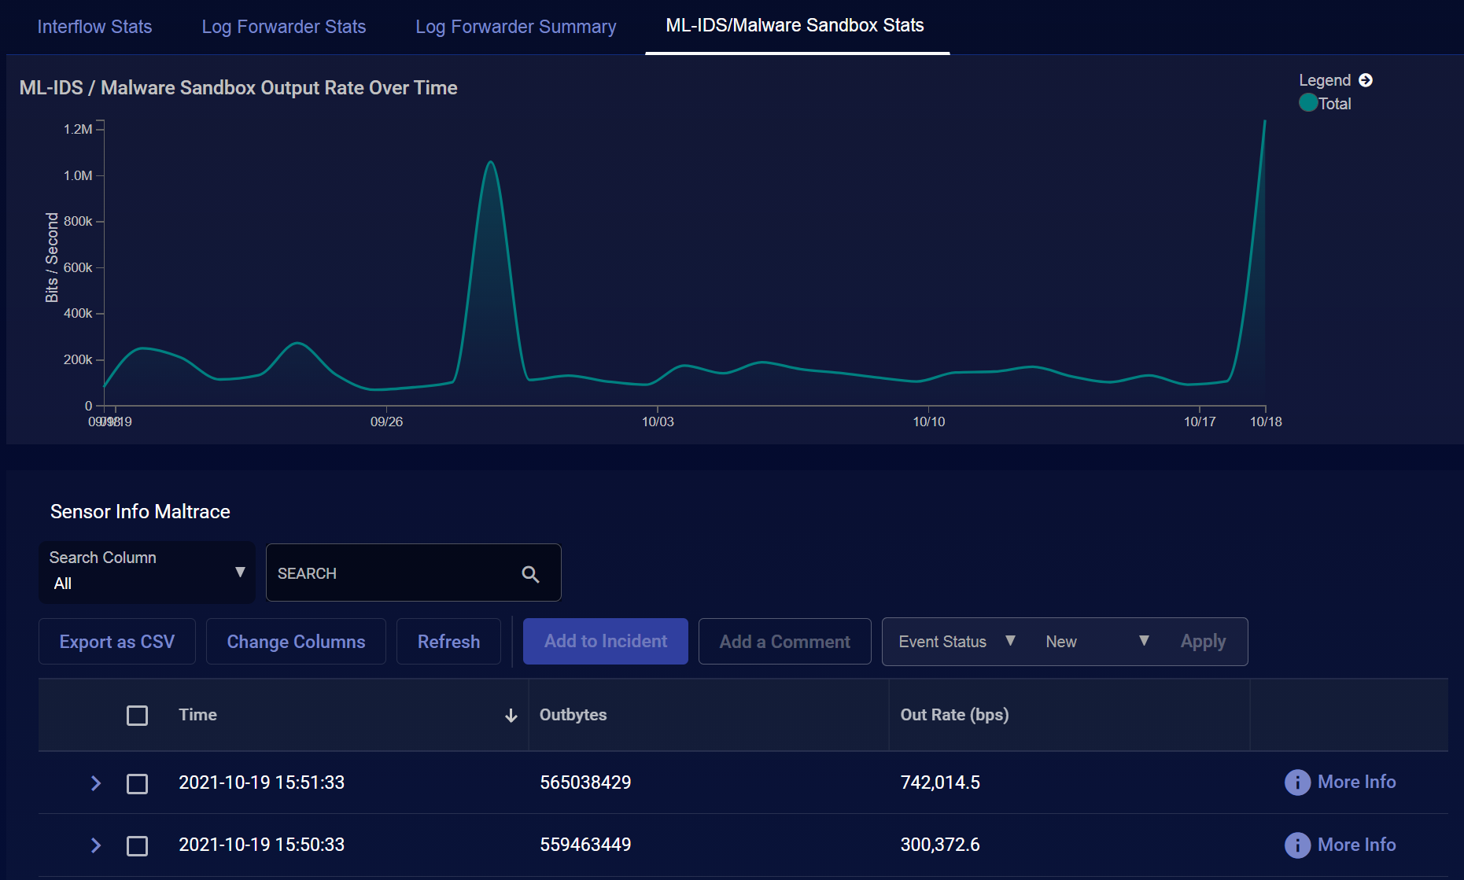Click Add to Incident button
Screen dimensions: 1464x880
[x=606, y=642]
